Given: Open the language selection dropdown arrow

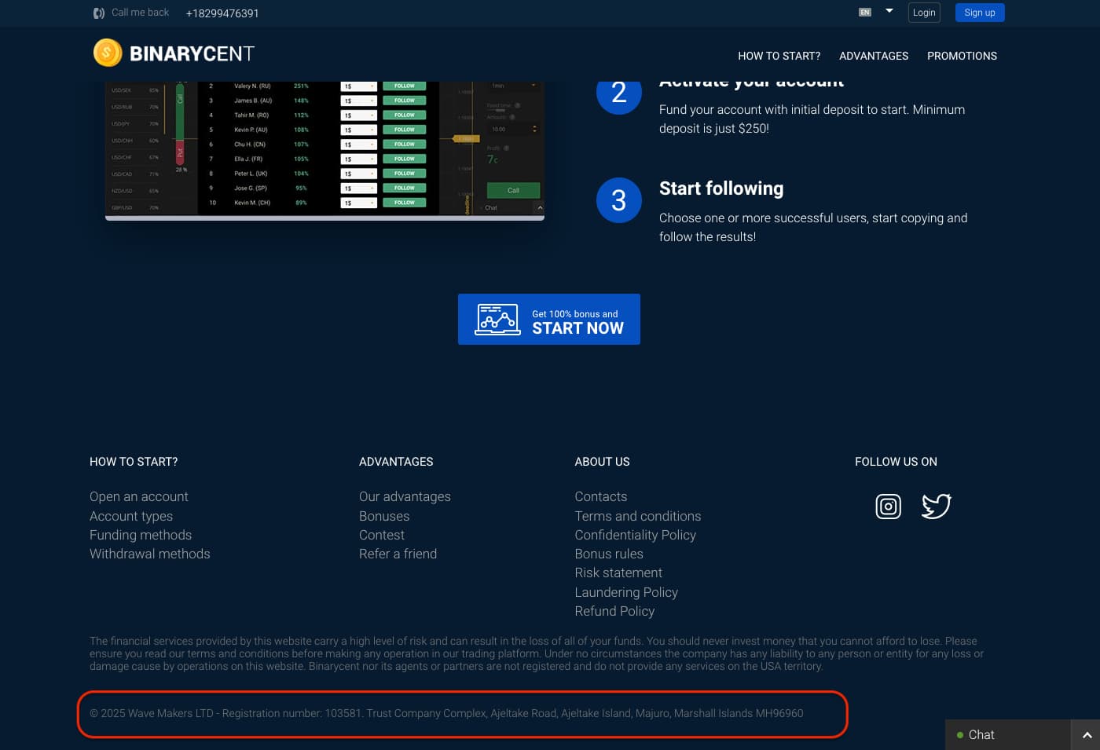Looking at the screenshot, I should [889, 11].
